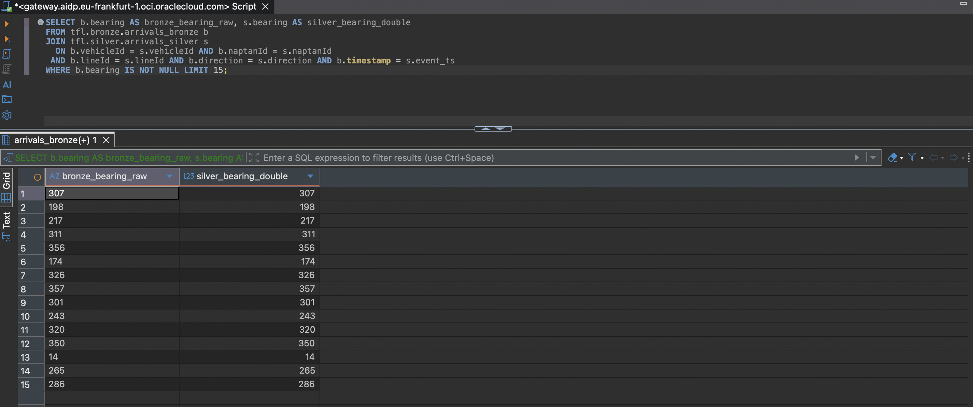
Task: Select the silver cell with value 357
Action: tap(249, 289)
